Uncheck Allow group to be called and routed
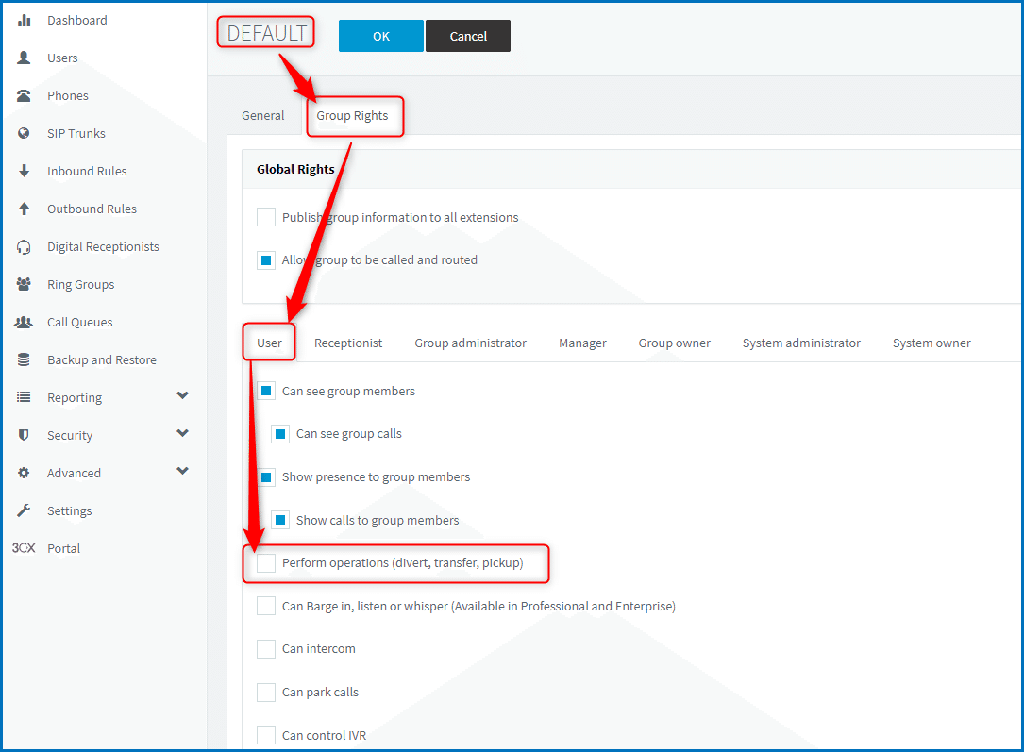 266,260
